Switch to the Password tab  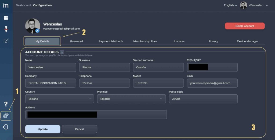[77, 41]
